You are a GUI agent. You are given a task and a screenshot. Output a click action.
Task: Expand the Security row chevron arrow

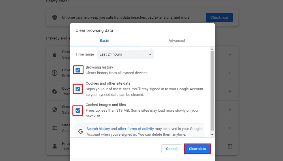tap(230, 110)
